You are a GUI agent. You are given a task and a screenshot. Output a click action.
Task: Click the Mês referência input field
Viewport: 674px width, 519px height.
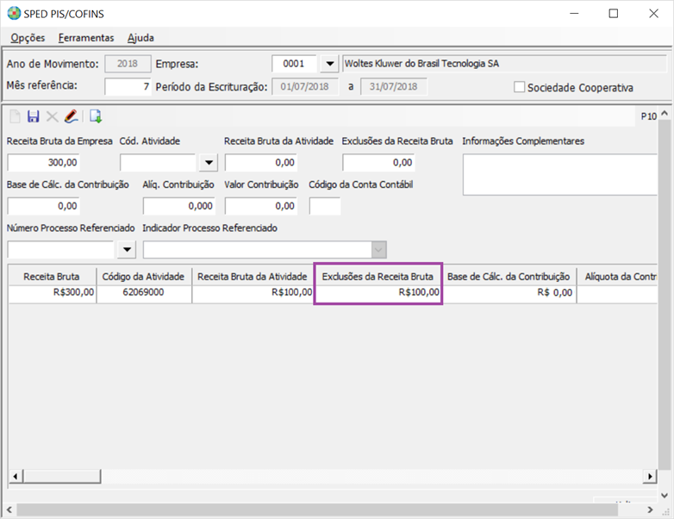tap(128, 86)
